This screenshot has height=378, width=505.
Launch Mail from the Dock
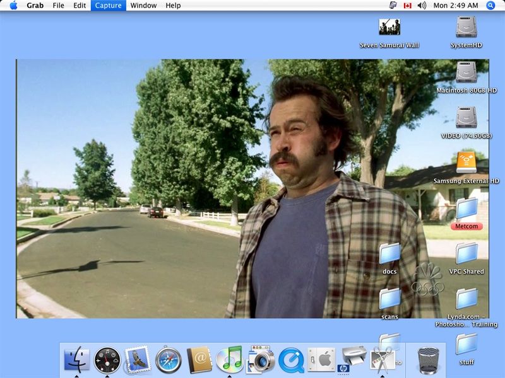tap(138, 360)
